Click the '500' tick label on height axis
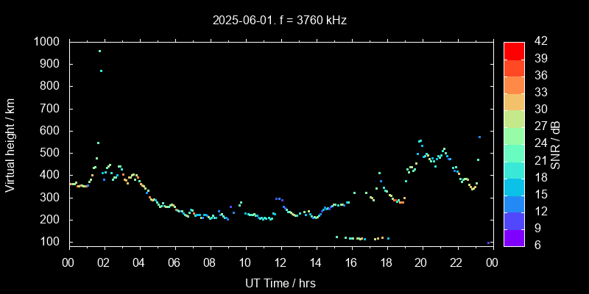Screen dimensions: 589x294 point(51,153)
